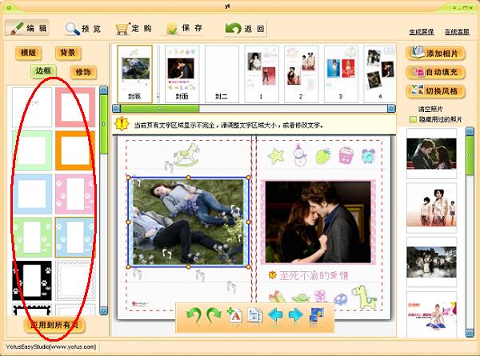Select the light green border frame
Screen dimensions: 480x356
pyautogui.click(x=32, y=150)
